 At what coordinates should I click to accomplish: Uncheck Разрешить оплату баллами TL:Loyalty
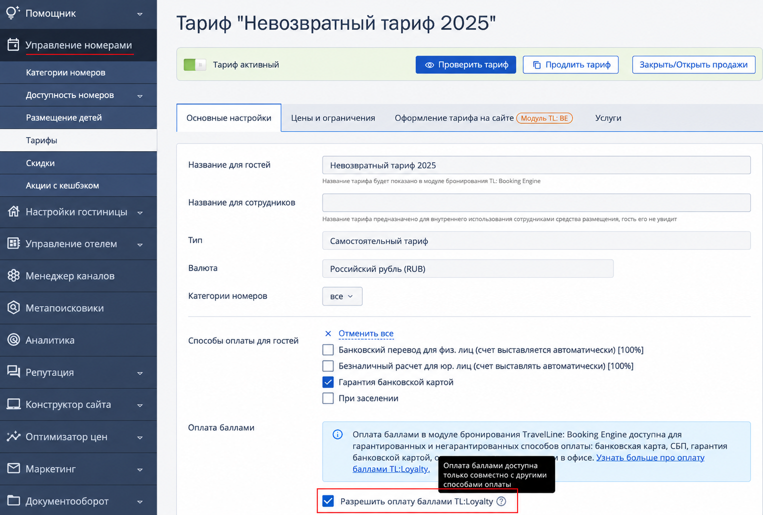(328, 501)
